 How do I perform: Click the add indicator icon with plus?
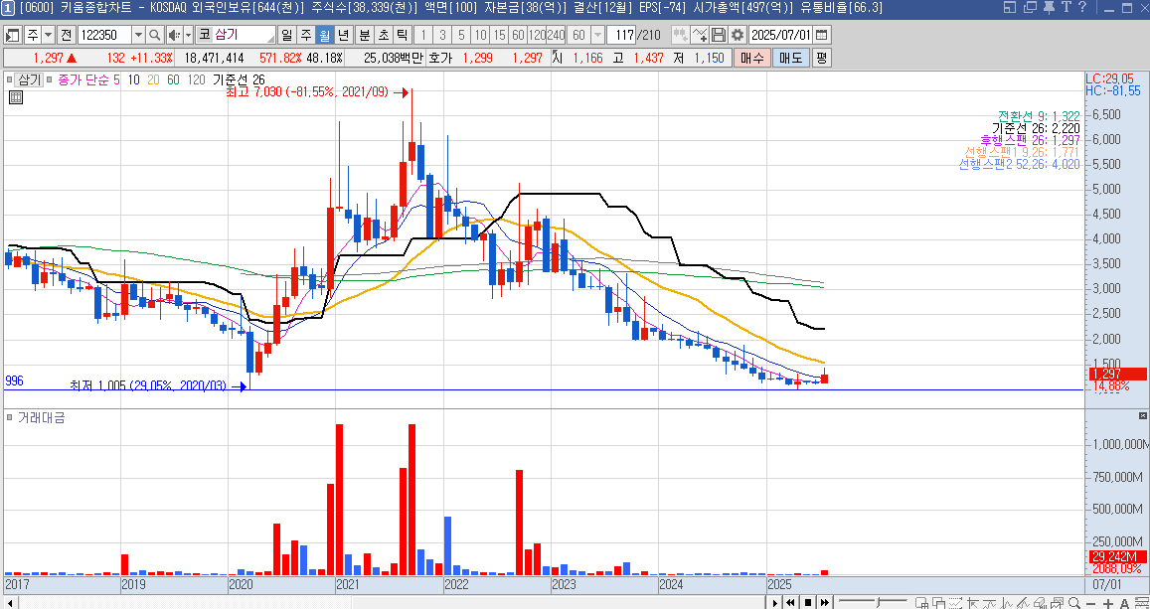700,35
